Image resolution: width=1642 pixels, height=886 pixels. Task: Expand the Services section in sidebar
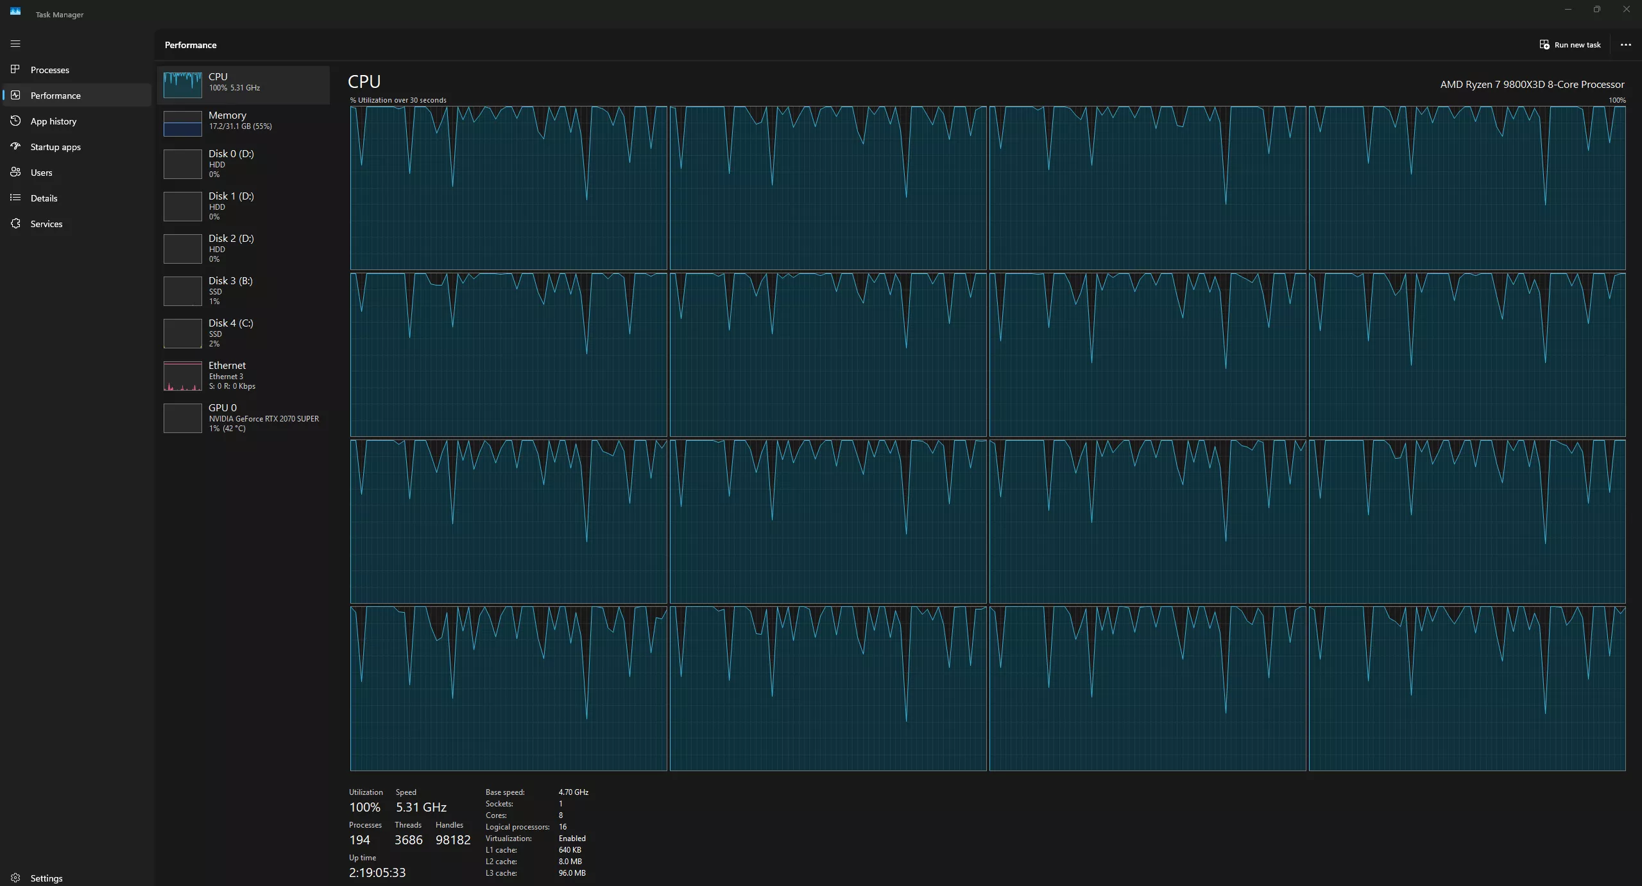pos(46,224)
